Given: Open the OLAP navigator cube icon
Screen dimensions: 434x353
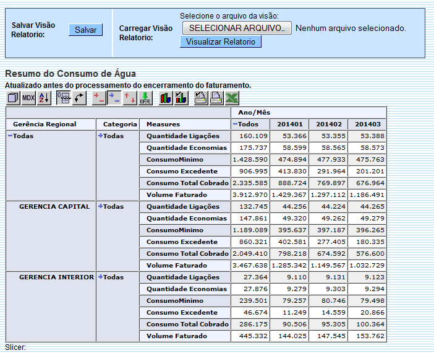Looking at the screenshot, I should point(13,98).
